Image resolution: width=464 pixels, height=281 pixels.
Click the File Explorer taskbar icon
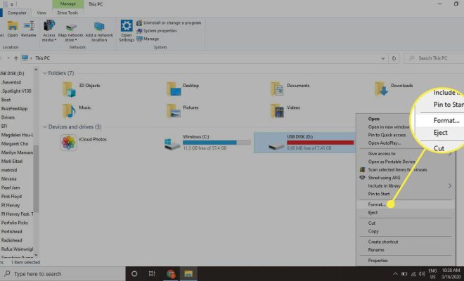pyautogui.click(x=188, y=274)
